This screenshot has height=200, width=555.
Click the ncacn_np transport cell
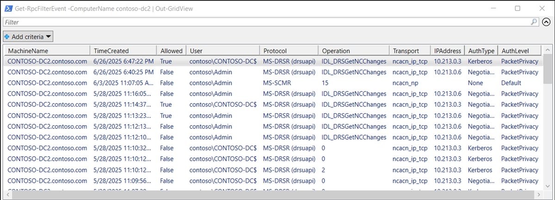(x=406, y=83)
